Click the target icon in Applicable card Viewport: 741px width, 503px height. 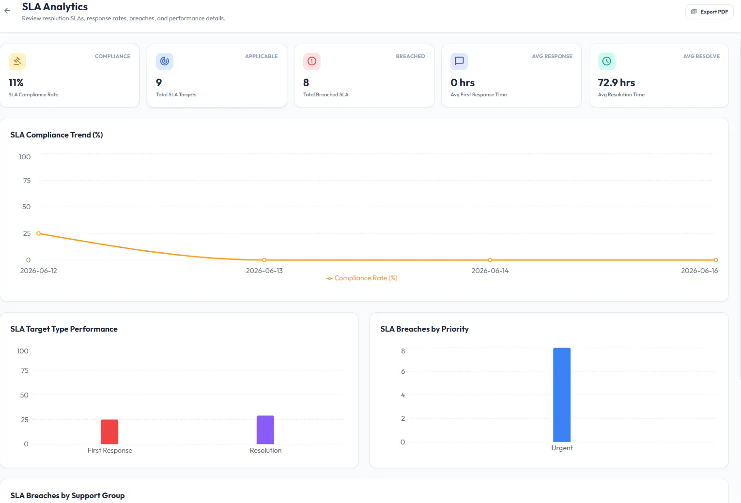pyautogui.click(x=165, y=61)
